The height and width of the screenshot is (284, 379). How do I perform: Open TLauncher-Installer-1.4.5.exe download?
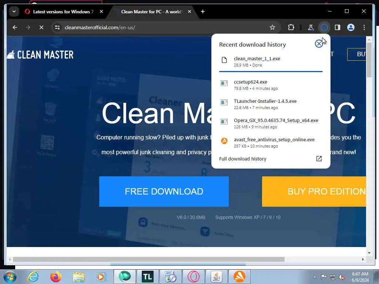271,104
